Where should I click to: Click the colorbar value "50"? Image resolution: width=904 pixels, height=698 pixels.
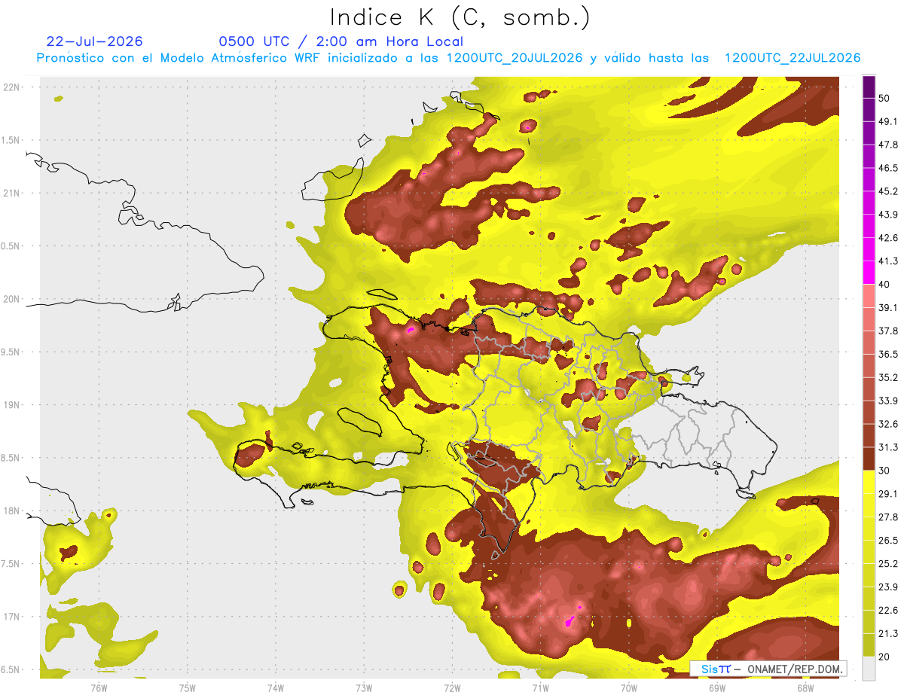point(884,98)
